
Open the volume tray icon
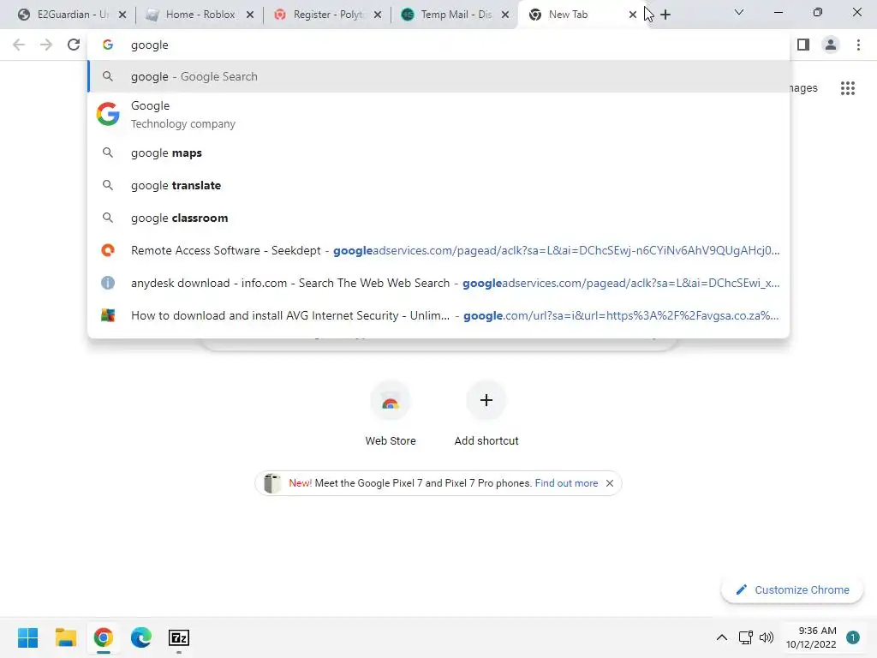click(x=767, y=637)
